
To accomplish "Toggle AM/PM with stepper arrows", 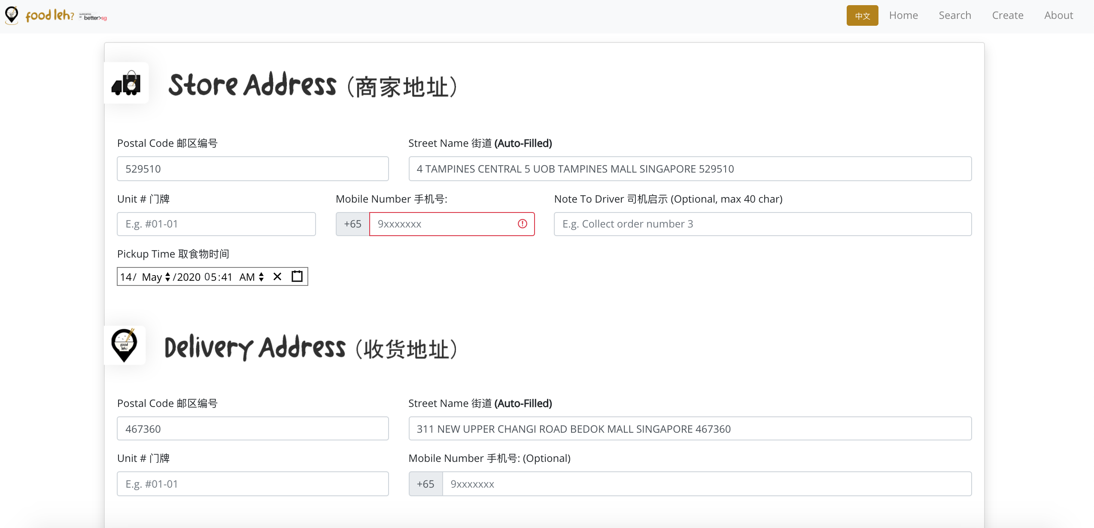I will coord(261,277).
